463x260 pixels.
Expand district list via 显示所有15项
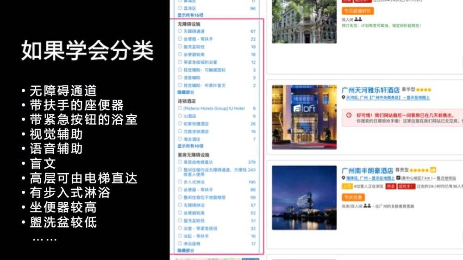(x=189, y=15)
